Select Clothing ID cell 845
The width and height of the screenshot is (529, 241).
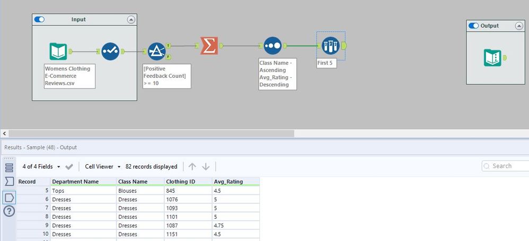tap(188, 191)
